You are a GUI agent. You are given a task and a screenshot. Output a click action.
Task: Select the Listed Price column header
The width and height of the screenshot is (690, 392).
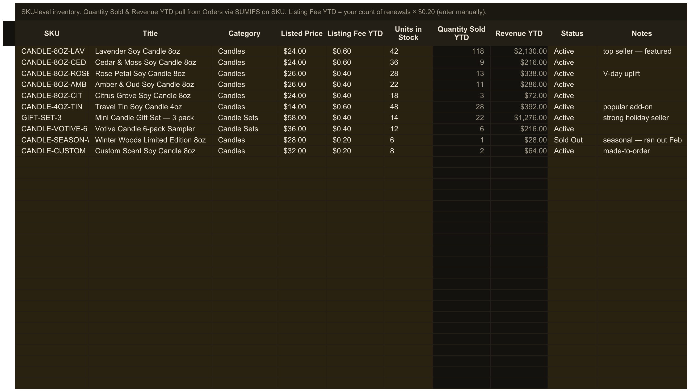click(x=301, y=33)
